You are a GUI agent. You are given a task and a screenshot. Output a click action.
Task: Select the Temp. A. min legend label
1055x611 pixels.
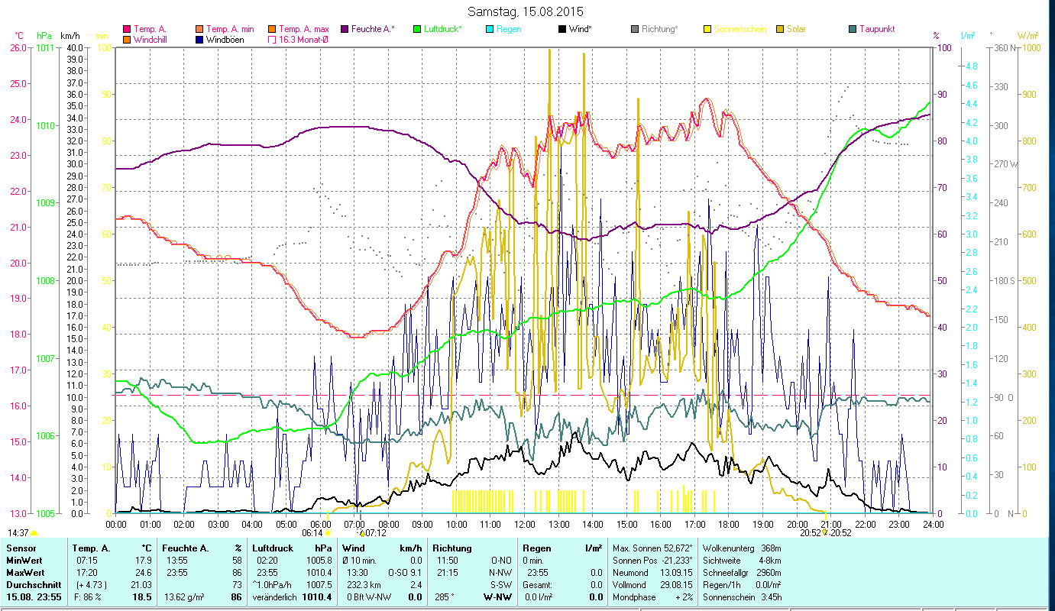click(x=230, y=29)
